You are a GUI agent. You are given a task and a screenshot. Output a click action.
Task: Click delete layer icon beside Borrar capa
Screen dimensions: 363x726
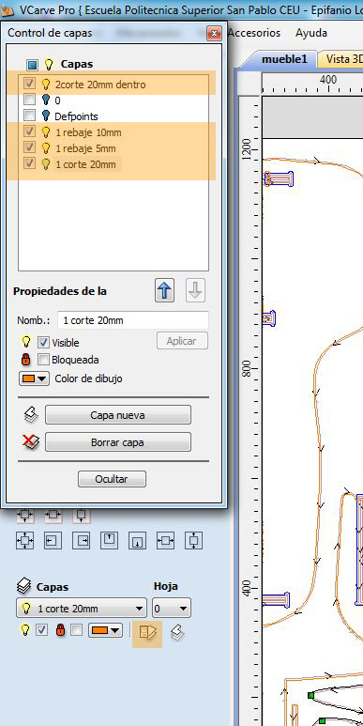[x=31, y=442]
